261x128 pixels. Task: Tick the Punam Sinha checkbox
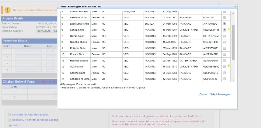coord(224,54)
